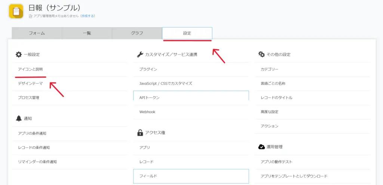The height and width of the screenshot is (185, 383).
Task: Click the cloud icon beside 運用管理
Action: click(x=261, y=147)
